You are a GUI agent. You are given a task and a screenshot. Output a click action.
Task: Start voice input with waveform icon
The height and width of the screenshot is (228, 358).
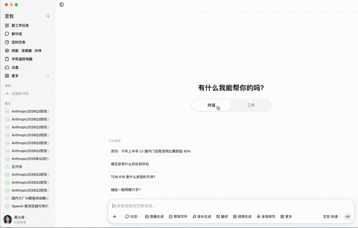pyautogui.click(x=347, y=217)
